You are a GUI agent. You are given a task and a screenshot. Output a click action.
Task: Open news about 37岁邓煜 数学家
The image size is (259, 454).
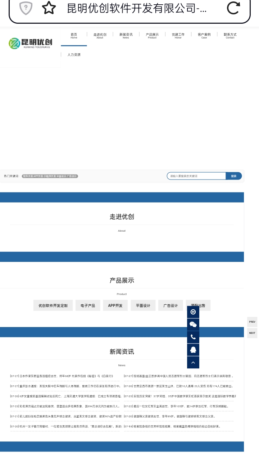point(180,396)
